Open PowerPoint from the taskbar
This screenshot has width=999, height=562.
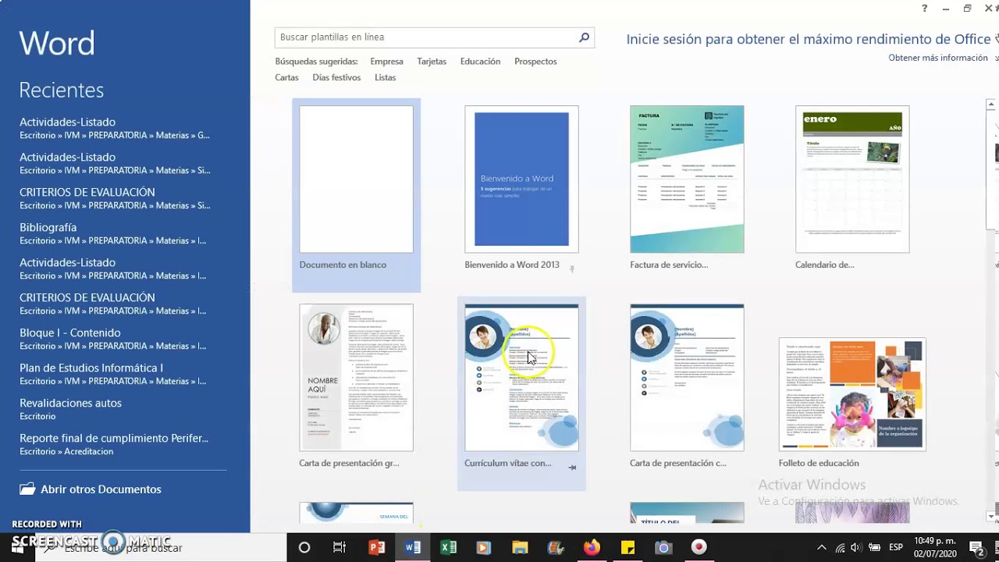377,548
